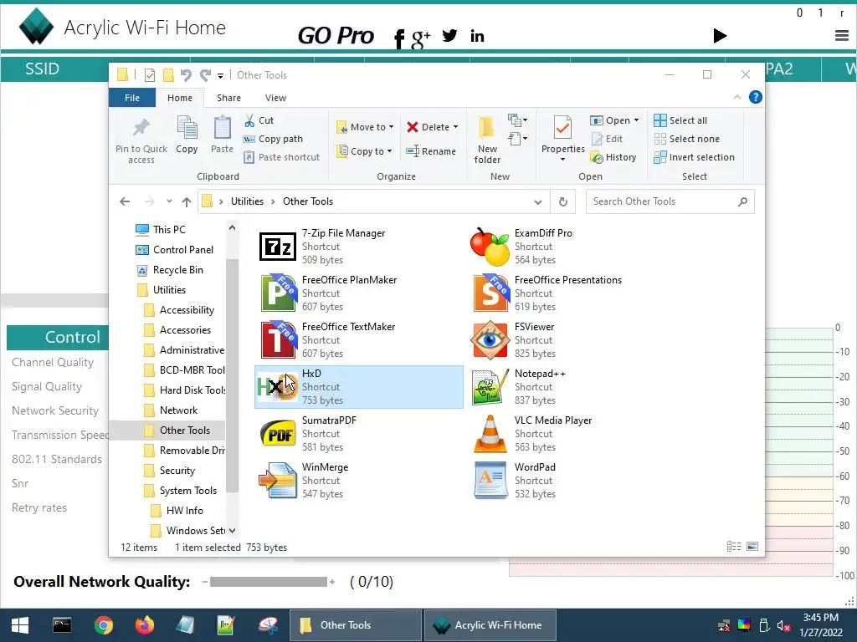857x642 pixels.
Task: Open the ExamDiff Pro shortcut icon
Action: point(490,247)
